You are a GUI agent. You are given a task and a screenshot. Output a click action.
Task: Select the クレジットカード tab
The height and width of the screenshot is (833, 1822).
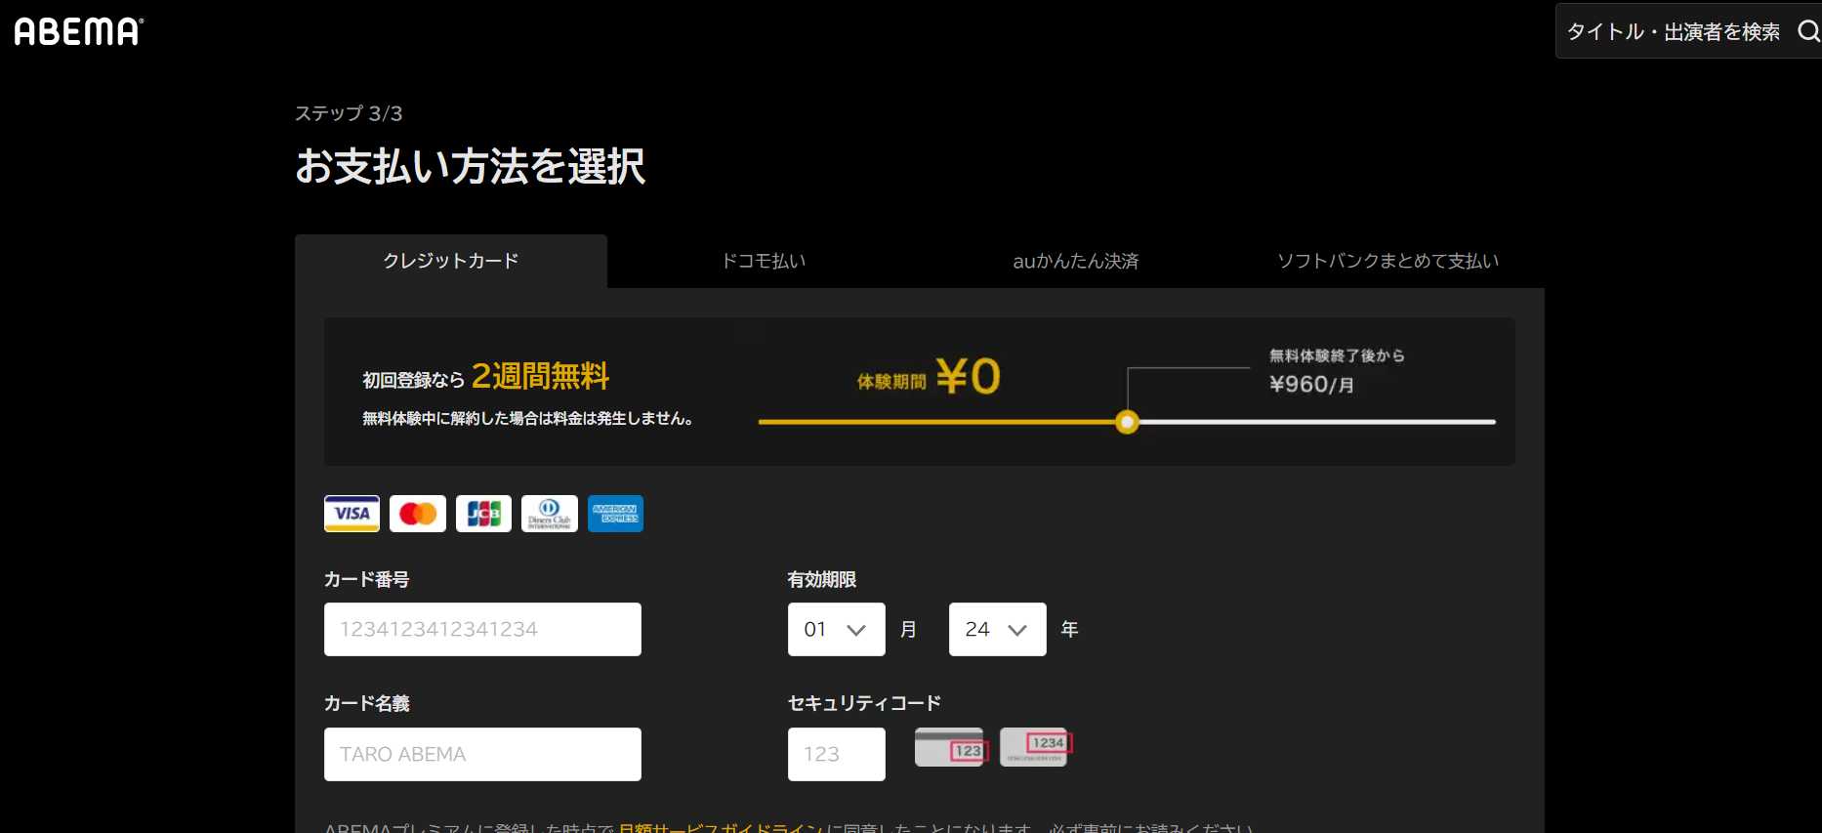point(451,261)
